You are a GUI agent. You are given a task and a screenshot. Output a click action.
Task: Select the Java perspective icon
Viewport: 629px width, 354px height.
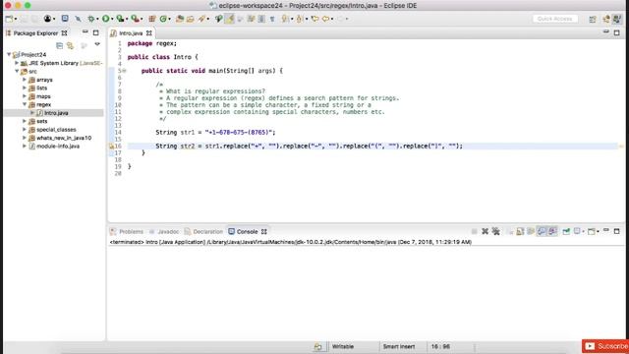click(x=606, y=19)
